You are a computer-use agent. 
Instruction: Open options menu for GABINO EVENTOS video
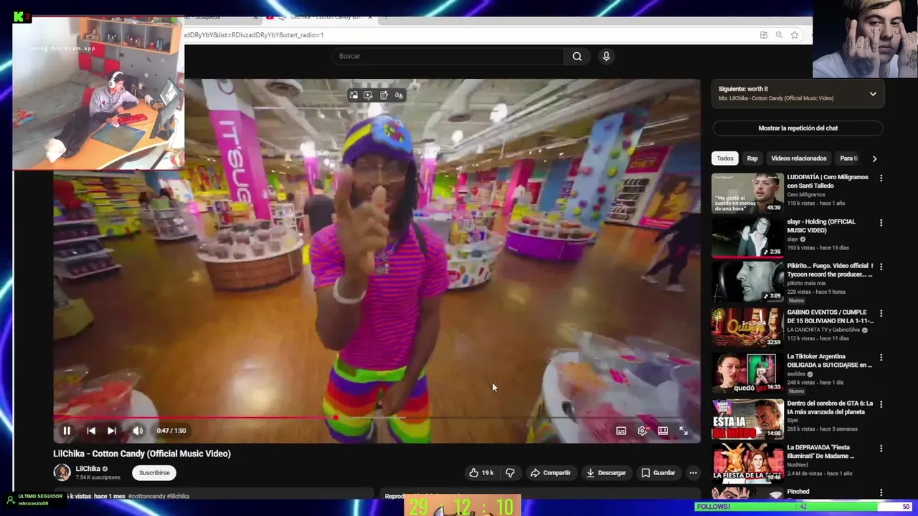pos(881,313)
